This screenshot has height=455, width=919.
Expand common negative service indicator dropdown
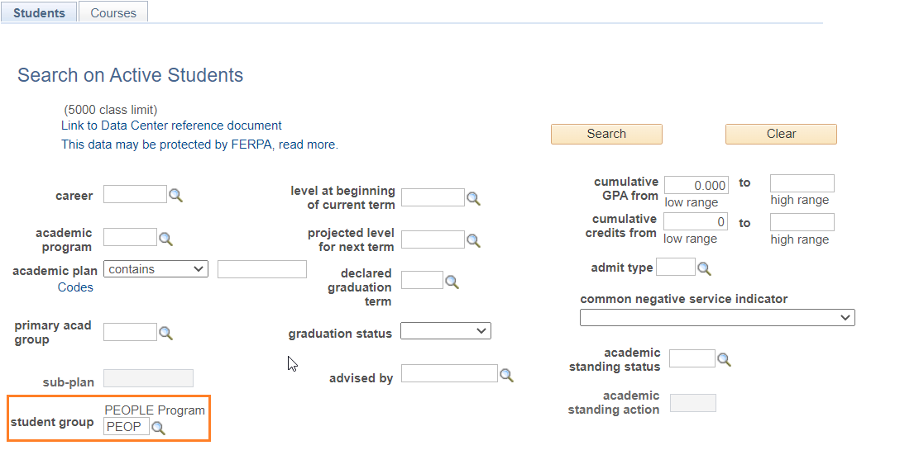click(717, 318)
